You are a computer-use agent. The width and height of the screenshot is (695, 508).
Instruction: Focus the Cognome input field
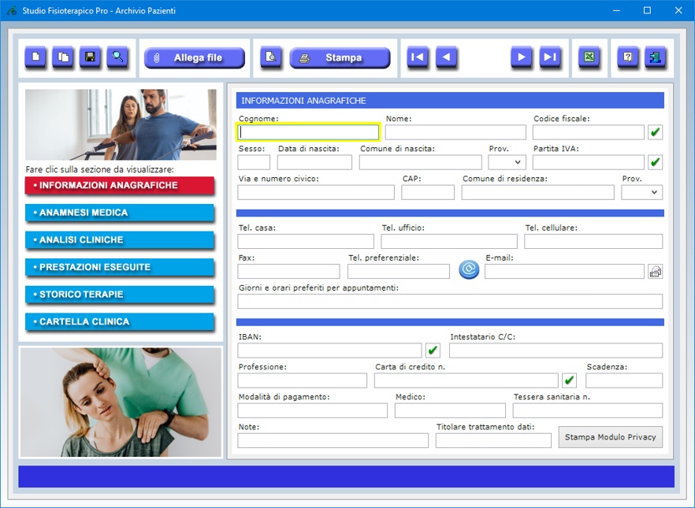tap(309, 132)
